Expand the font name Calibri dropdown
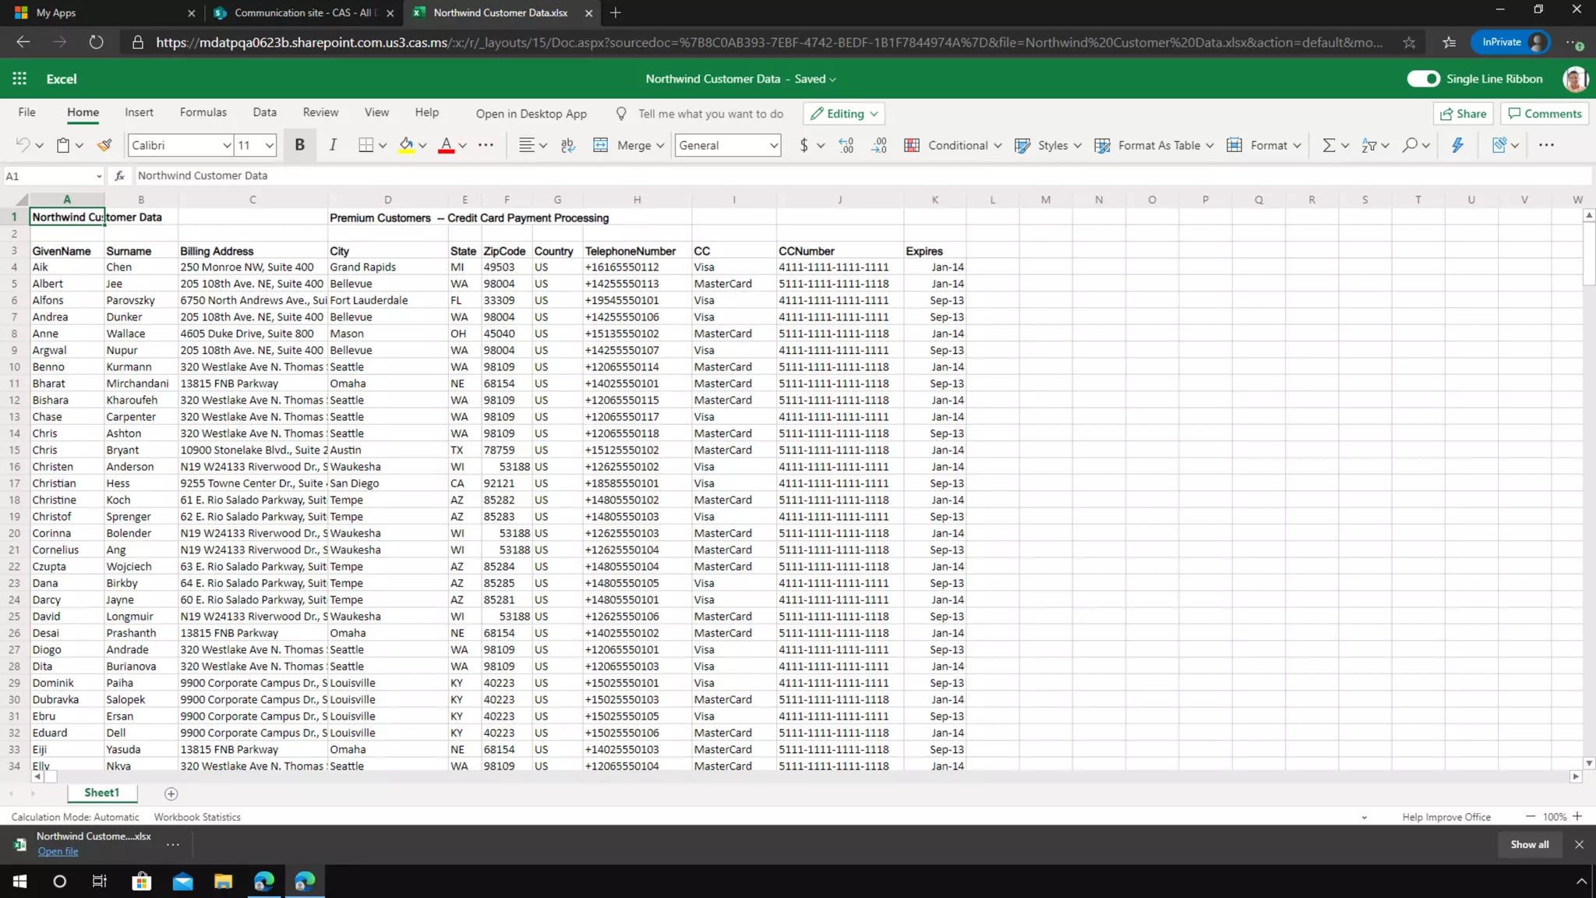Screen dimensions: 1596x898 coord(227,145)
